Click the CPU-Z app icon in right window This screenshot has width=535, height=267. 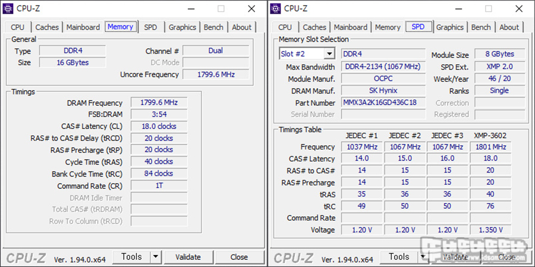coord(276,8)
